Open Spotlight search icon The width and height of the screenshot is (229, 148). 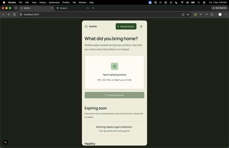(x=199, y=2)
